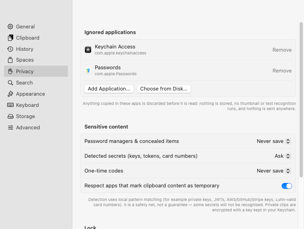Select the Privacy item in sidebar
This screenshot has height=229, width=304.
pyautogui.click(x=36, y=71)
